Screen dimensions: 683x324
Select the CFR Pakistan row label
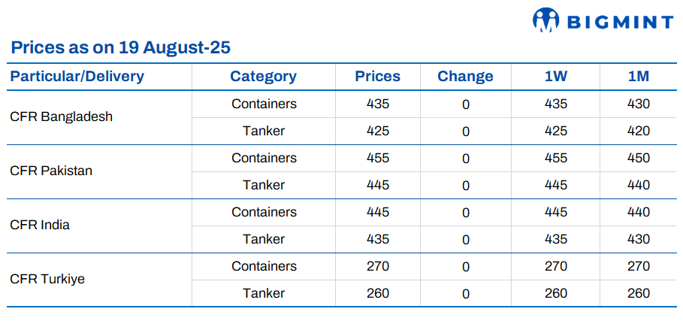click(51, 171)
